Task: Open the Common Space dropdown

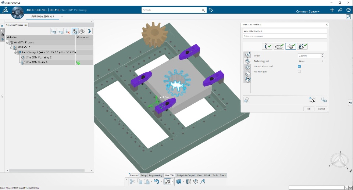Action: (308, 11)
